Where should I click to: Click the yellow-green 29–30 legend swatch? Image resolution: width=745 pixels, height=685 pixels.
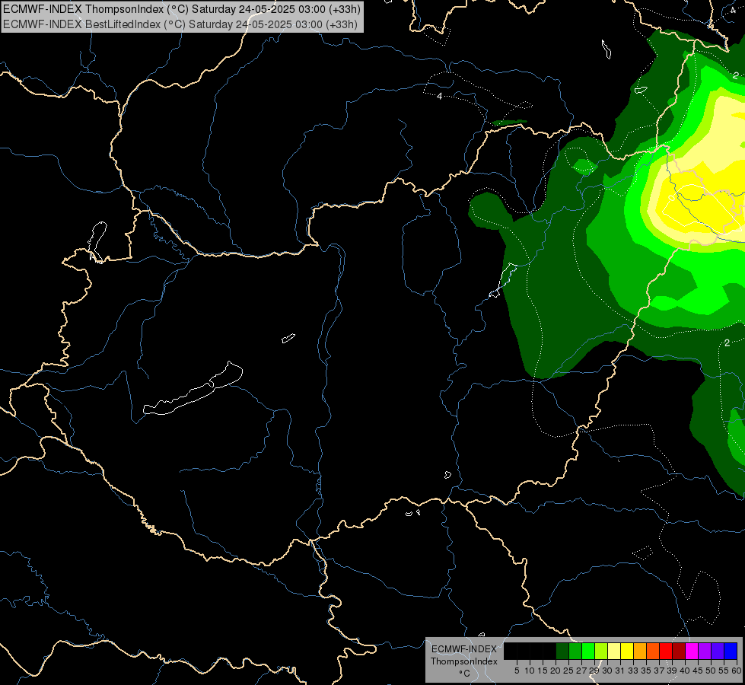click(601, 651)
